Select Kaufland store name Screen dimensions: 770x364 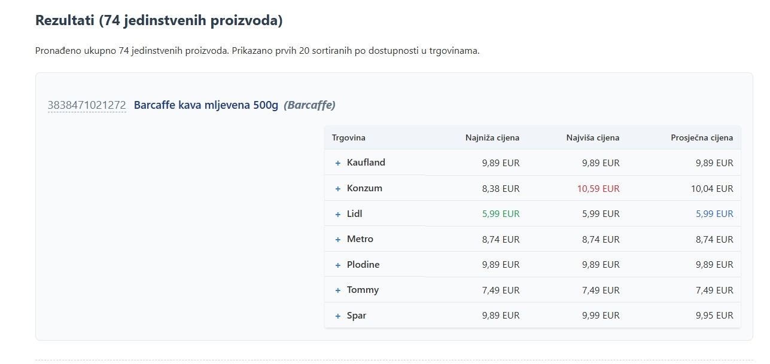click(x=366, y=163)
